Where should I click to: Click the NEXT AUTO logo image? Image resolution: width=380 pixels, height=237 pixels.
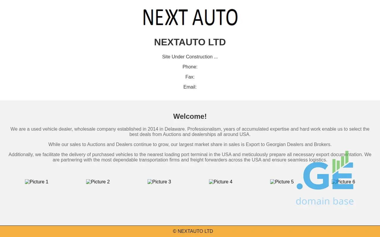(x=190, y=17)
